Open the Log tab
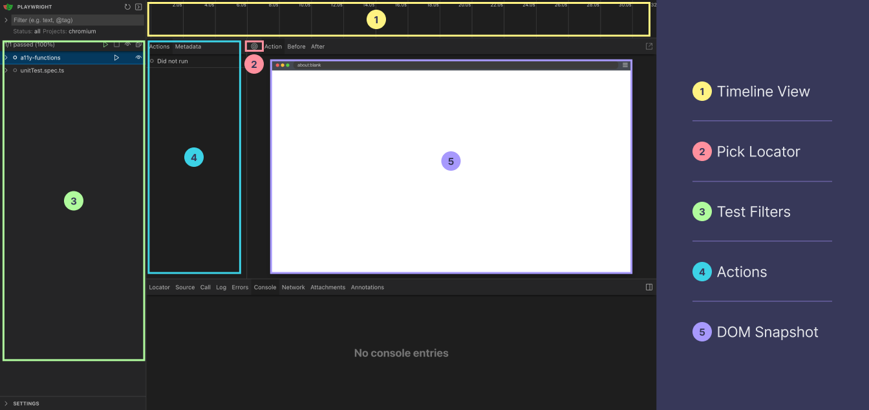Image resolution: width=869 pixels, height=410 pixels. point(221,287)
